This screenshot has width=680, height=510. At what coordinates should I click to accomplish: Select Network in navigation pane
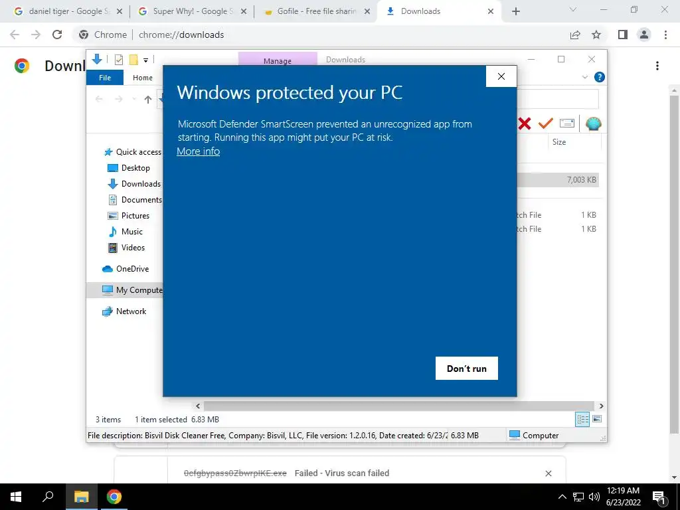[x=124, y=311]
